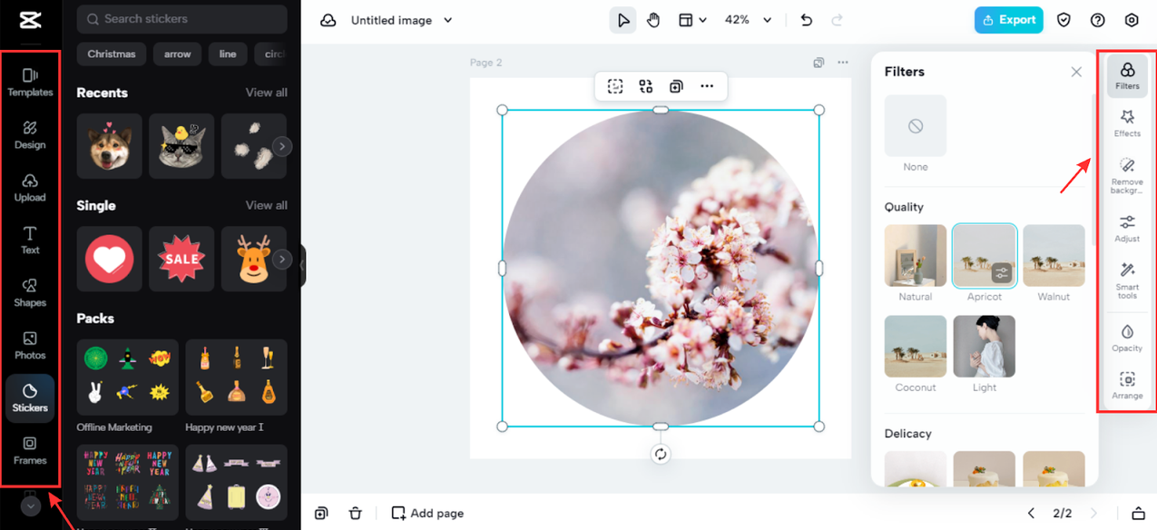Click the Search stickers field
The width and height of the screenshot is (1157, 530).
[181, 19]
